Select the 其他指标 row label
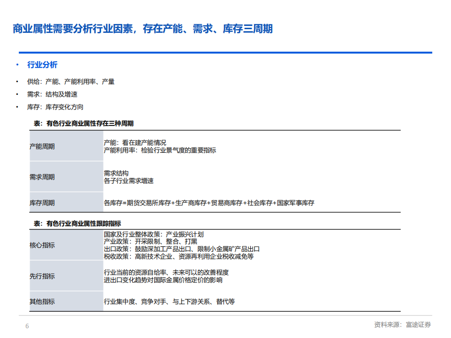Image resolution: width=451 pixels, height=338 pixels. point(43,302)
